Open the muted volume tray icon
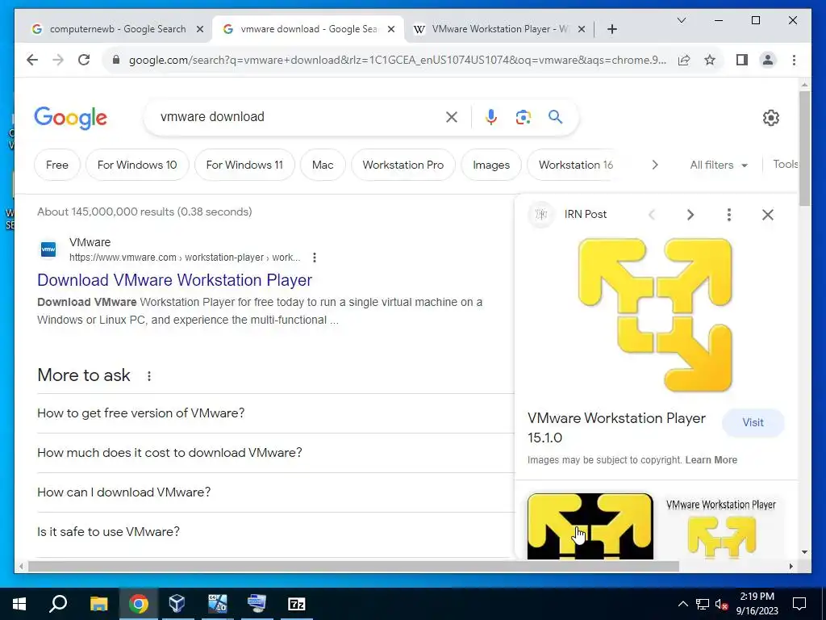The width and height of the screenshot is (826, 620). [722, 604]
